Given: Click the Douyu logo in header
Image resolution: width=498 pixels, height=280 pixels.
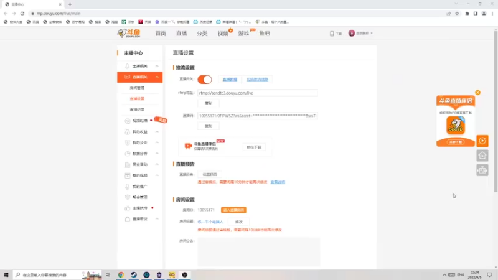Looking at the screenshot, I should pos(129,34).
